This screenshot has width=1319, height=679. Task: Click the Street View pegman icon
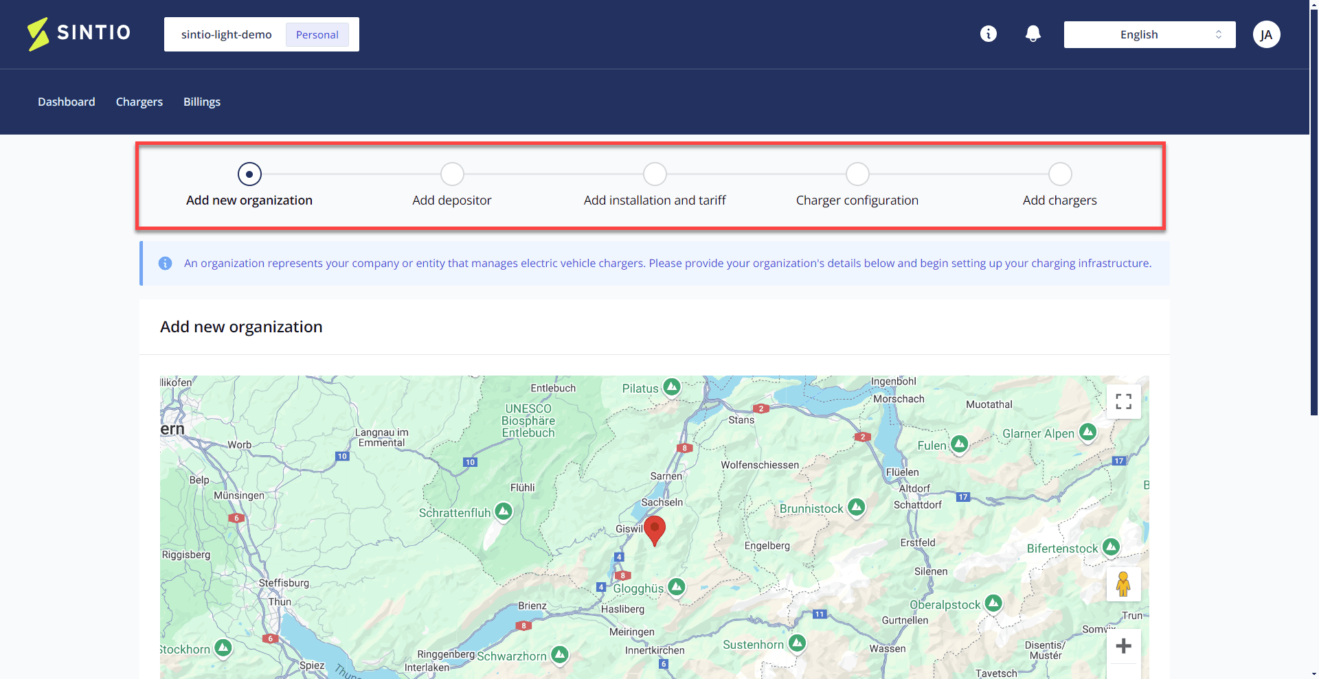pyautogui.click(x=1124, y=584)
